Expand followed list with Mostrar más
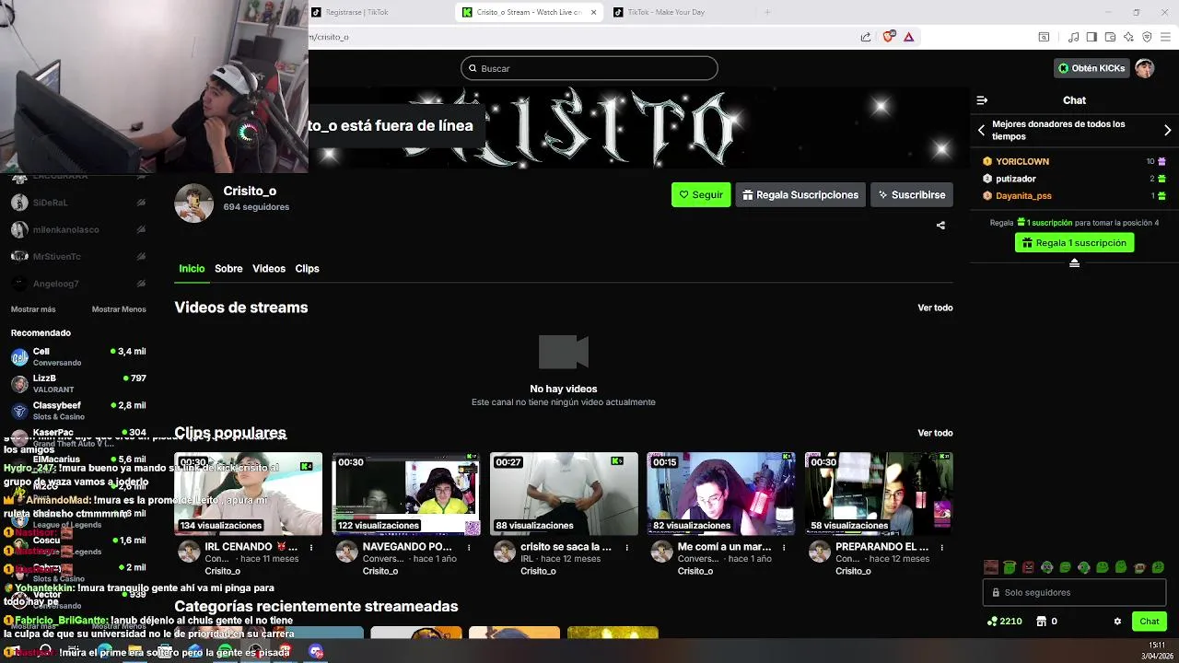Screen dimensions: 1179x663 click(x=33, y=309)
